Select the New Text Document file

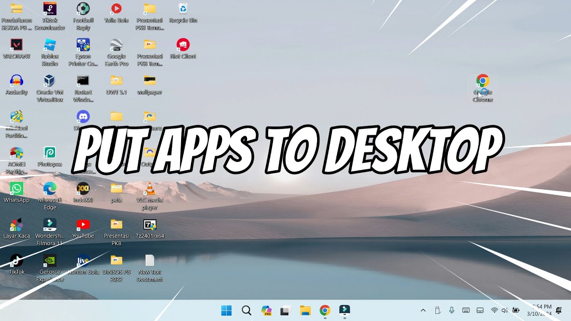click(149, 268)
